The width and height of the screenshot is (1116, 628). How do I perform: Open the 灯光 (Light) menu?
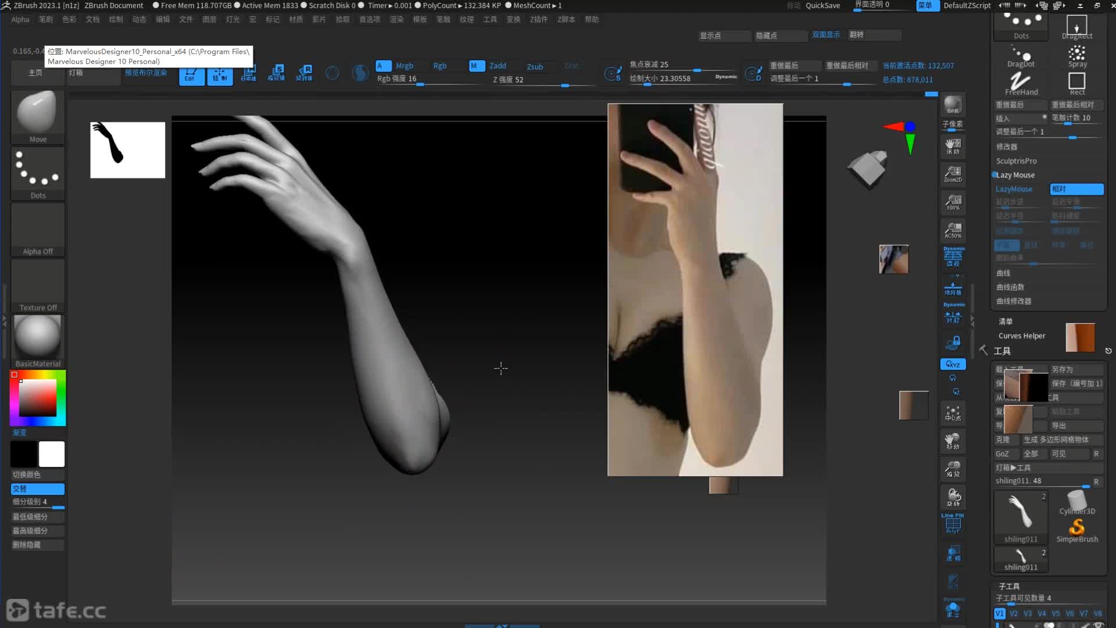click(233, 19)
